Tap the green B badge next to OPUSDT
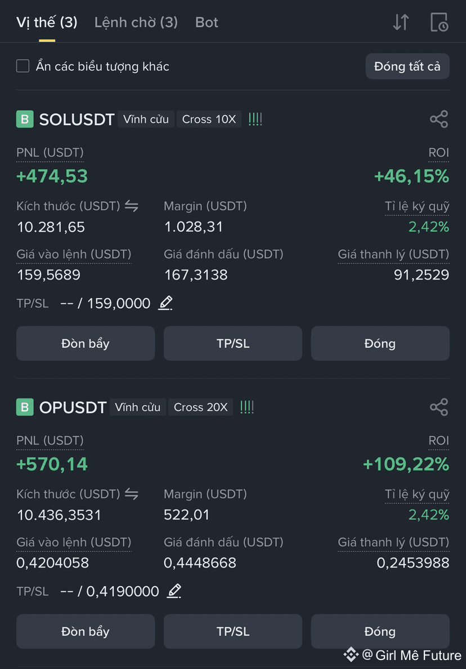The height and width of the screenshot is (669, 466). [25, 407]
